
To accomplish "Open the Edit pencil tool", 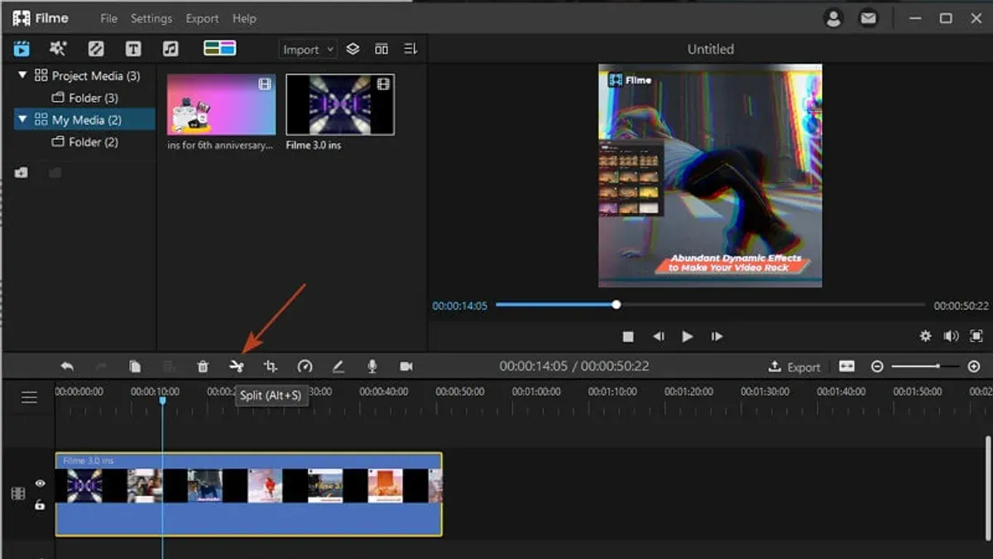I will pyautogui.click(x=338, y=366).
